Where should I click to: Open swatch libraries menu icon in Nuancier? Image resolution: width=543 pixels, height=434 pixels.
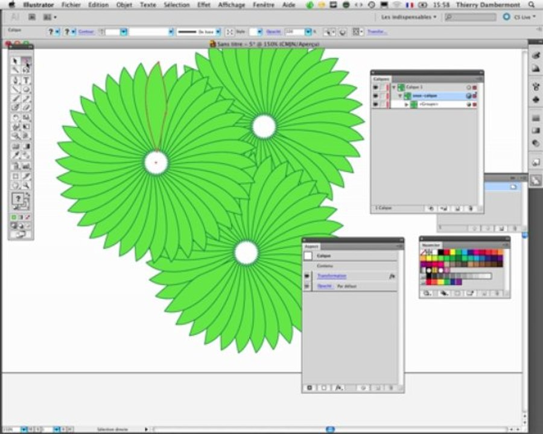(x=427, y=293)
